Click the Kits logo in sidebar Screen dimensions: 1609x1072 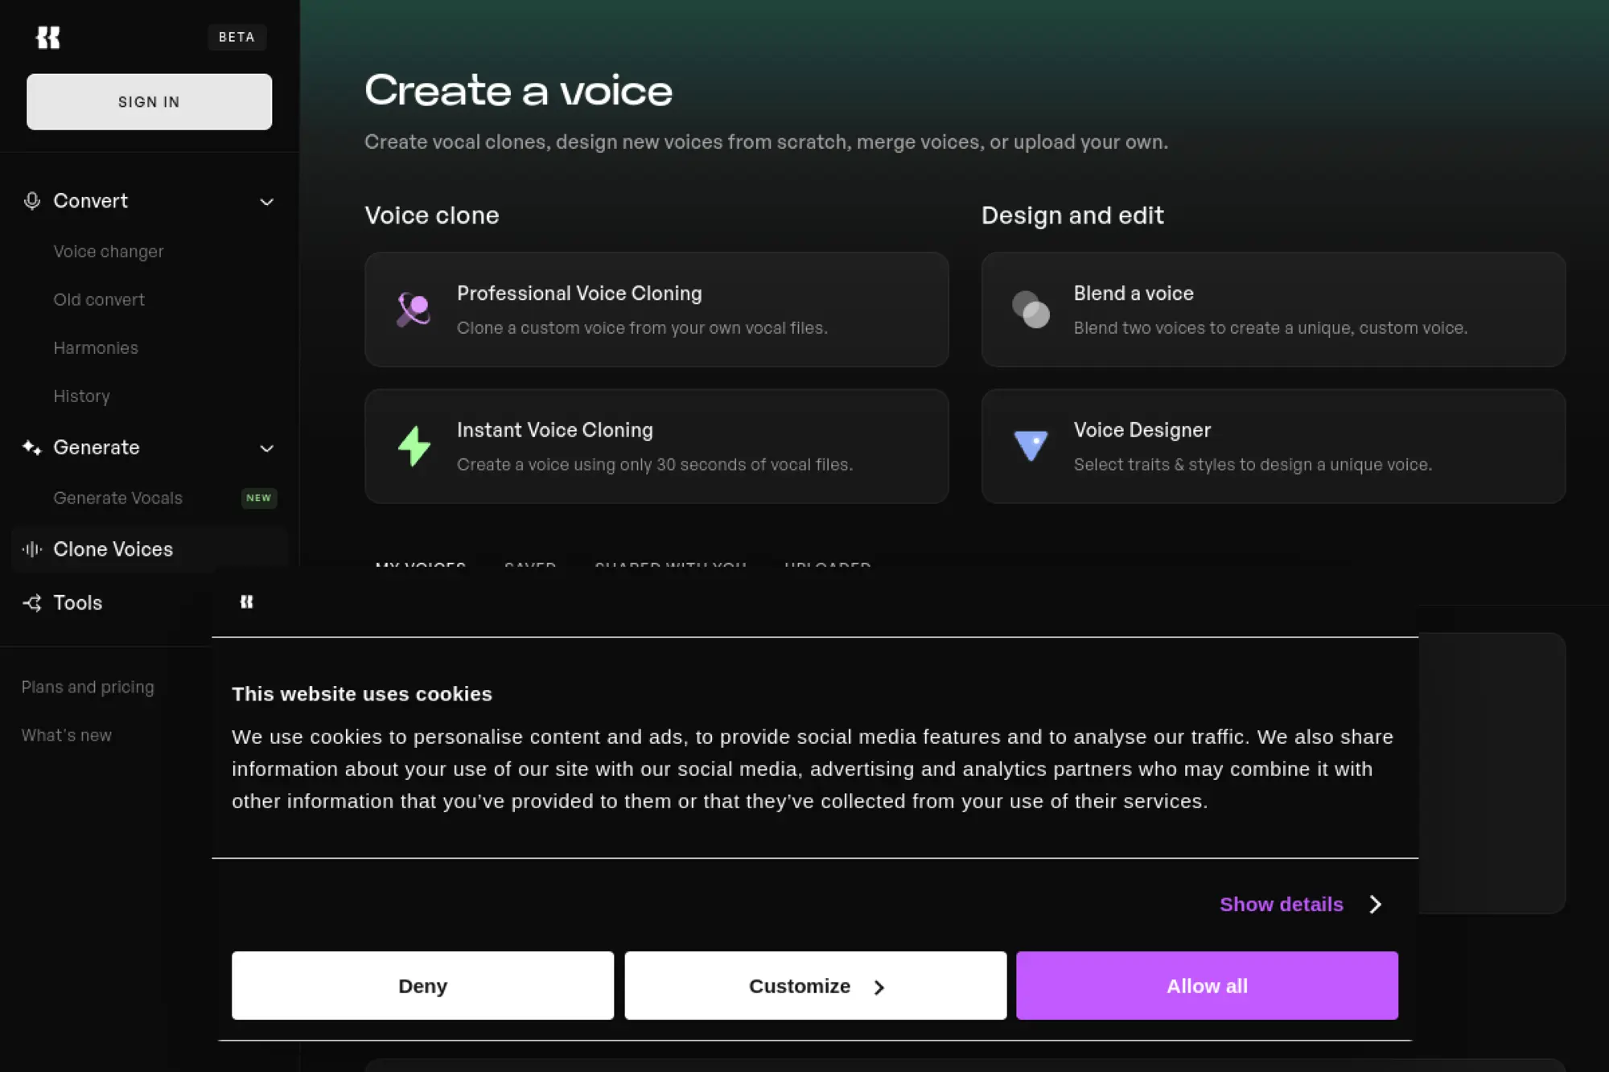click(x=48, y=37)
